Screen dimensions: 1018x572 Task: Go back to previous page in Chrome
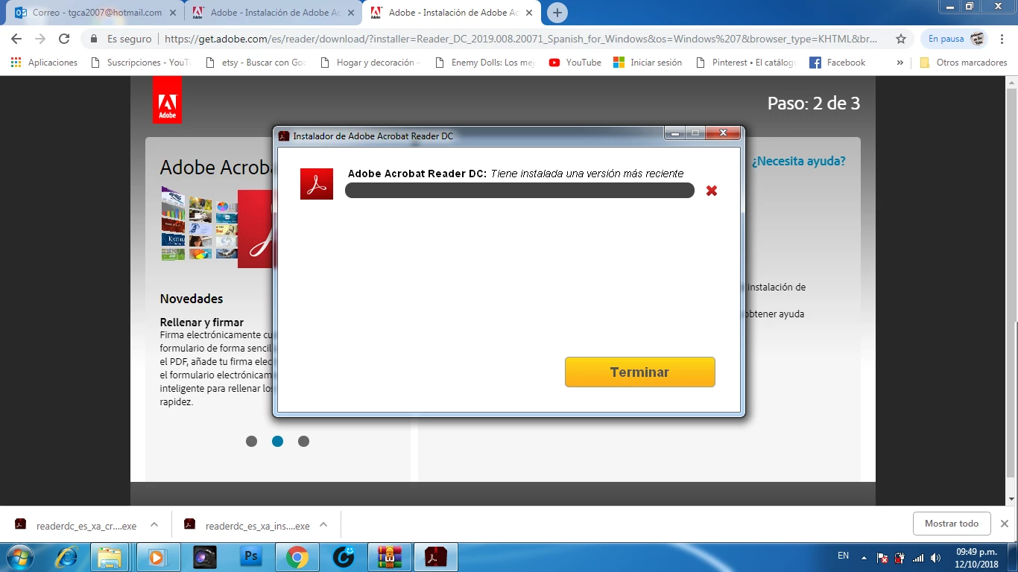click(x=16, y=39)
